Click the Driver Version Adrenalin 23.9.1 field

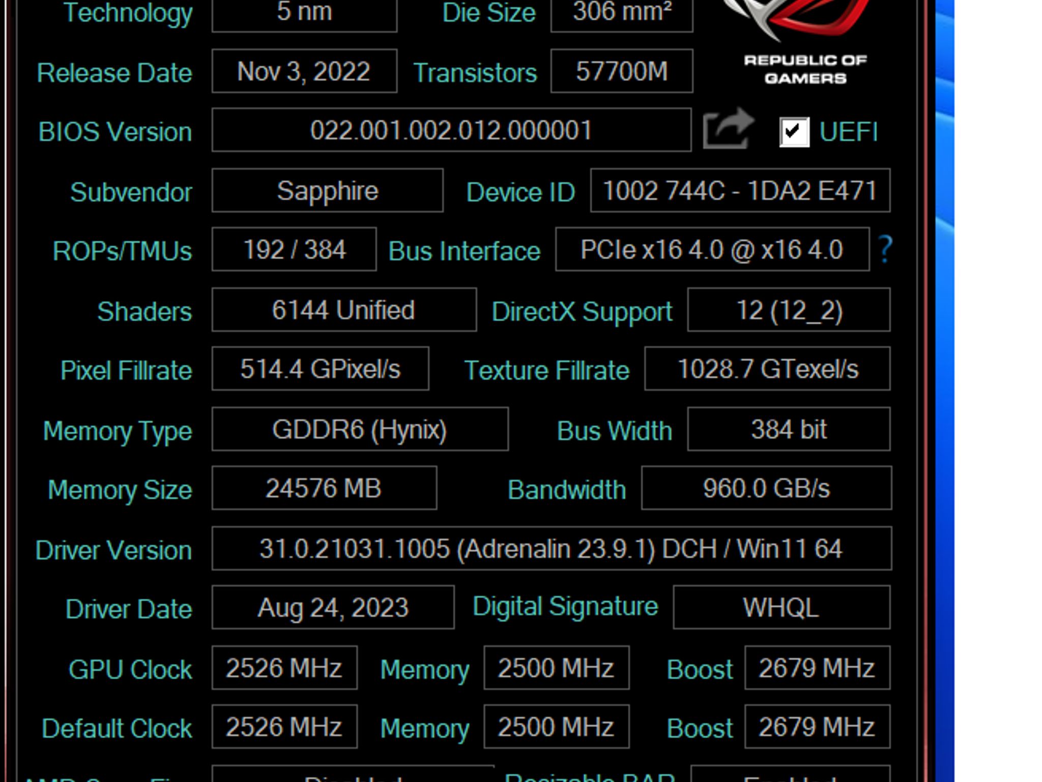[552, 548]
